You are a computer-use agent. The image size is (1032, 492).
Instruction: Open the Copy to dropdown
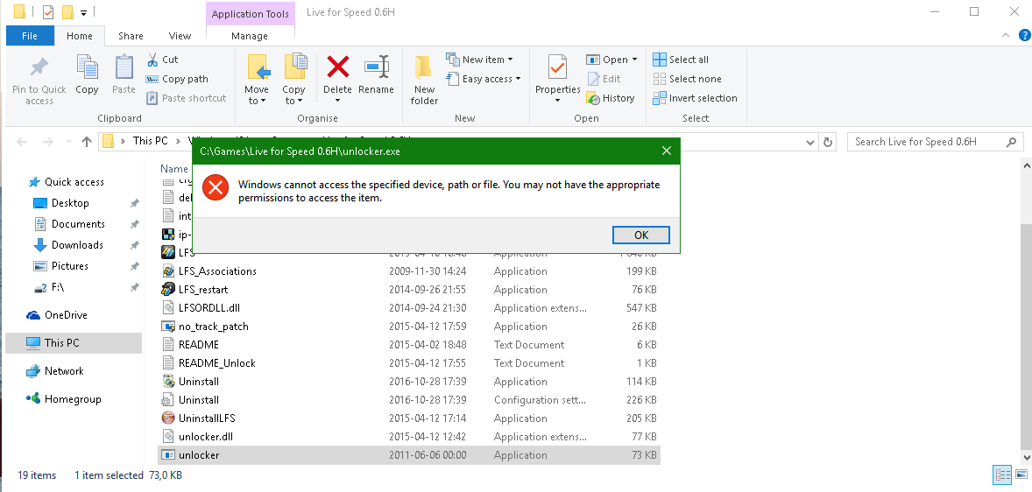pyautogui.click(x=293, y=95)
